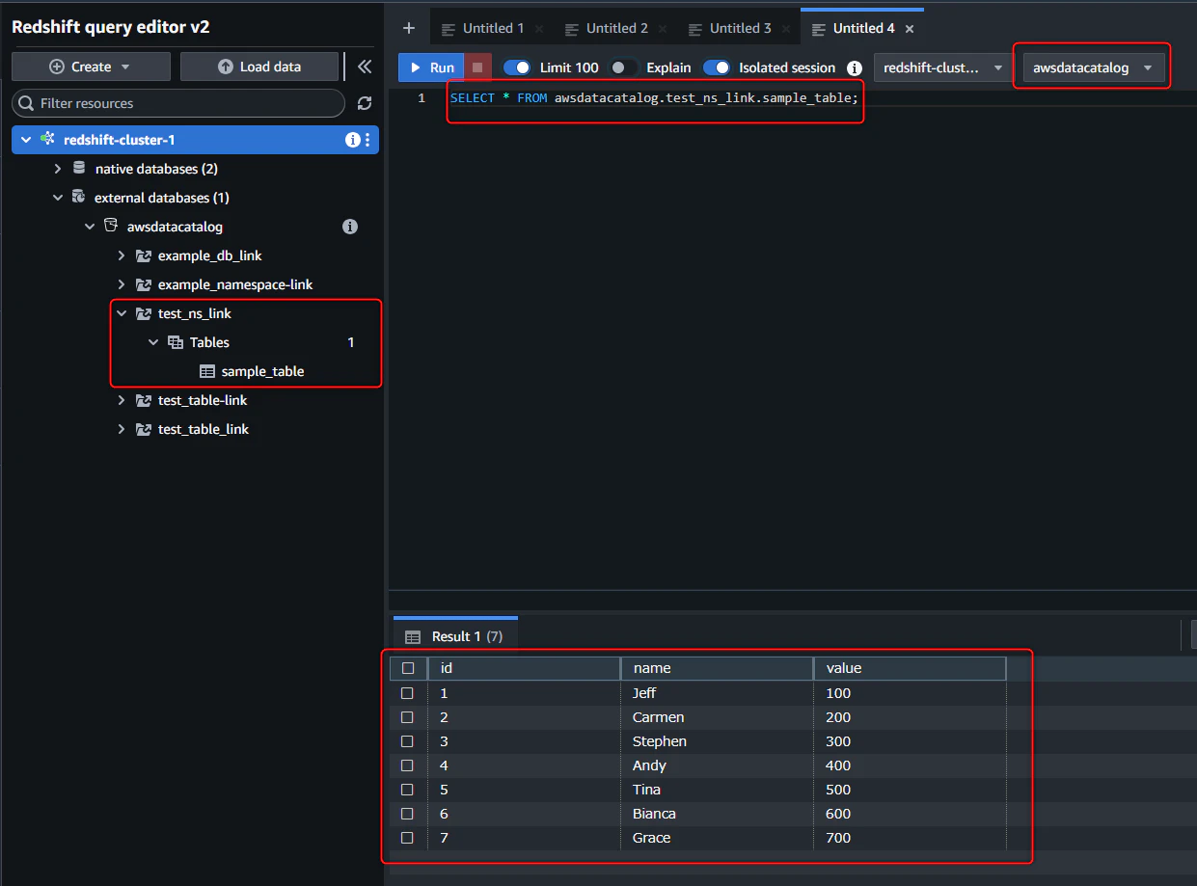Run the current query
1197x886 pixels.
pyautogui.click(x=431, y=67)
